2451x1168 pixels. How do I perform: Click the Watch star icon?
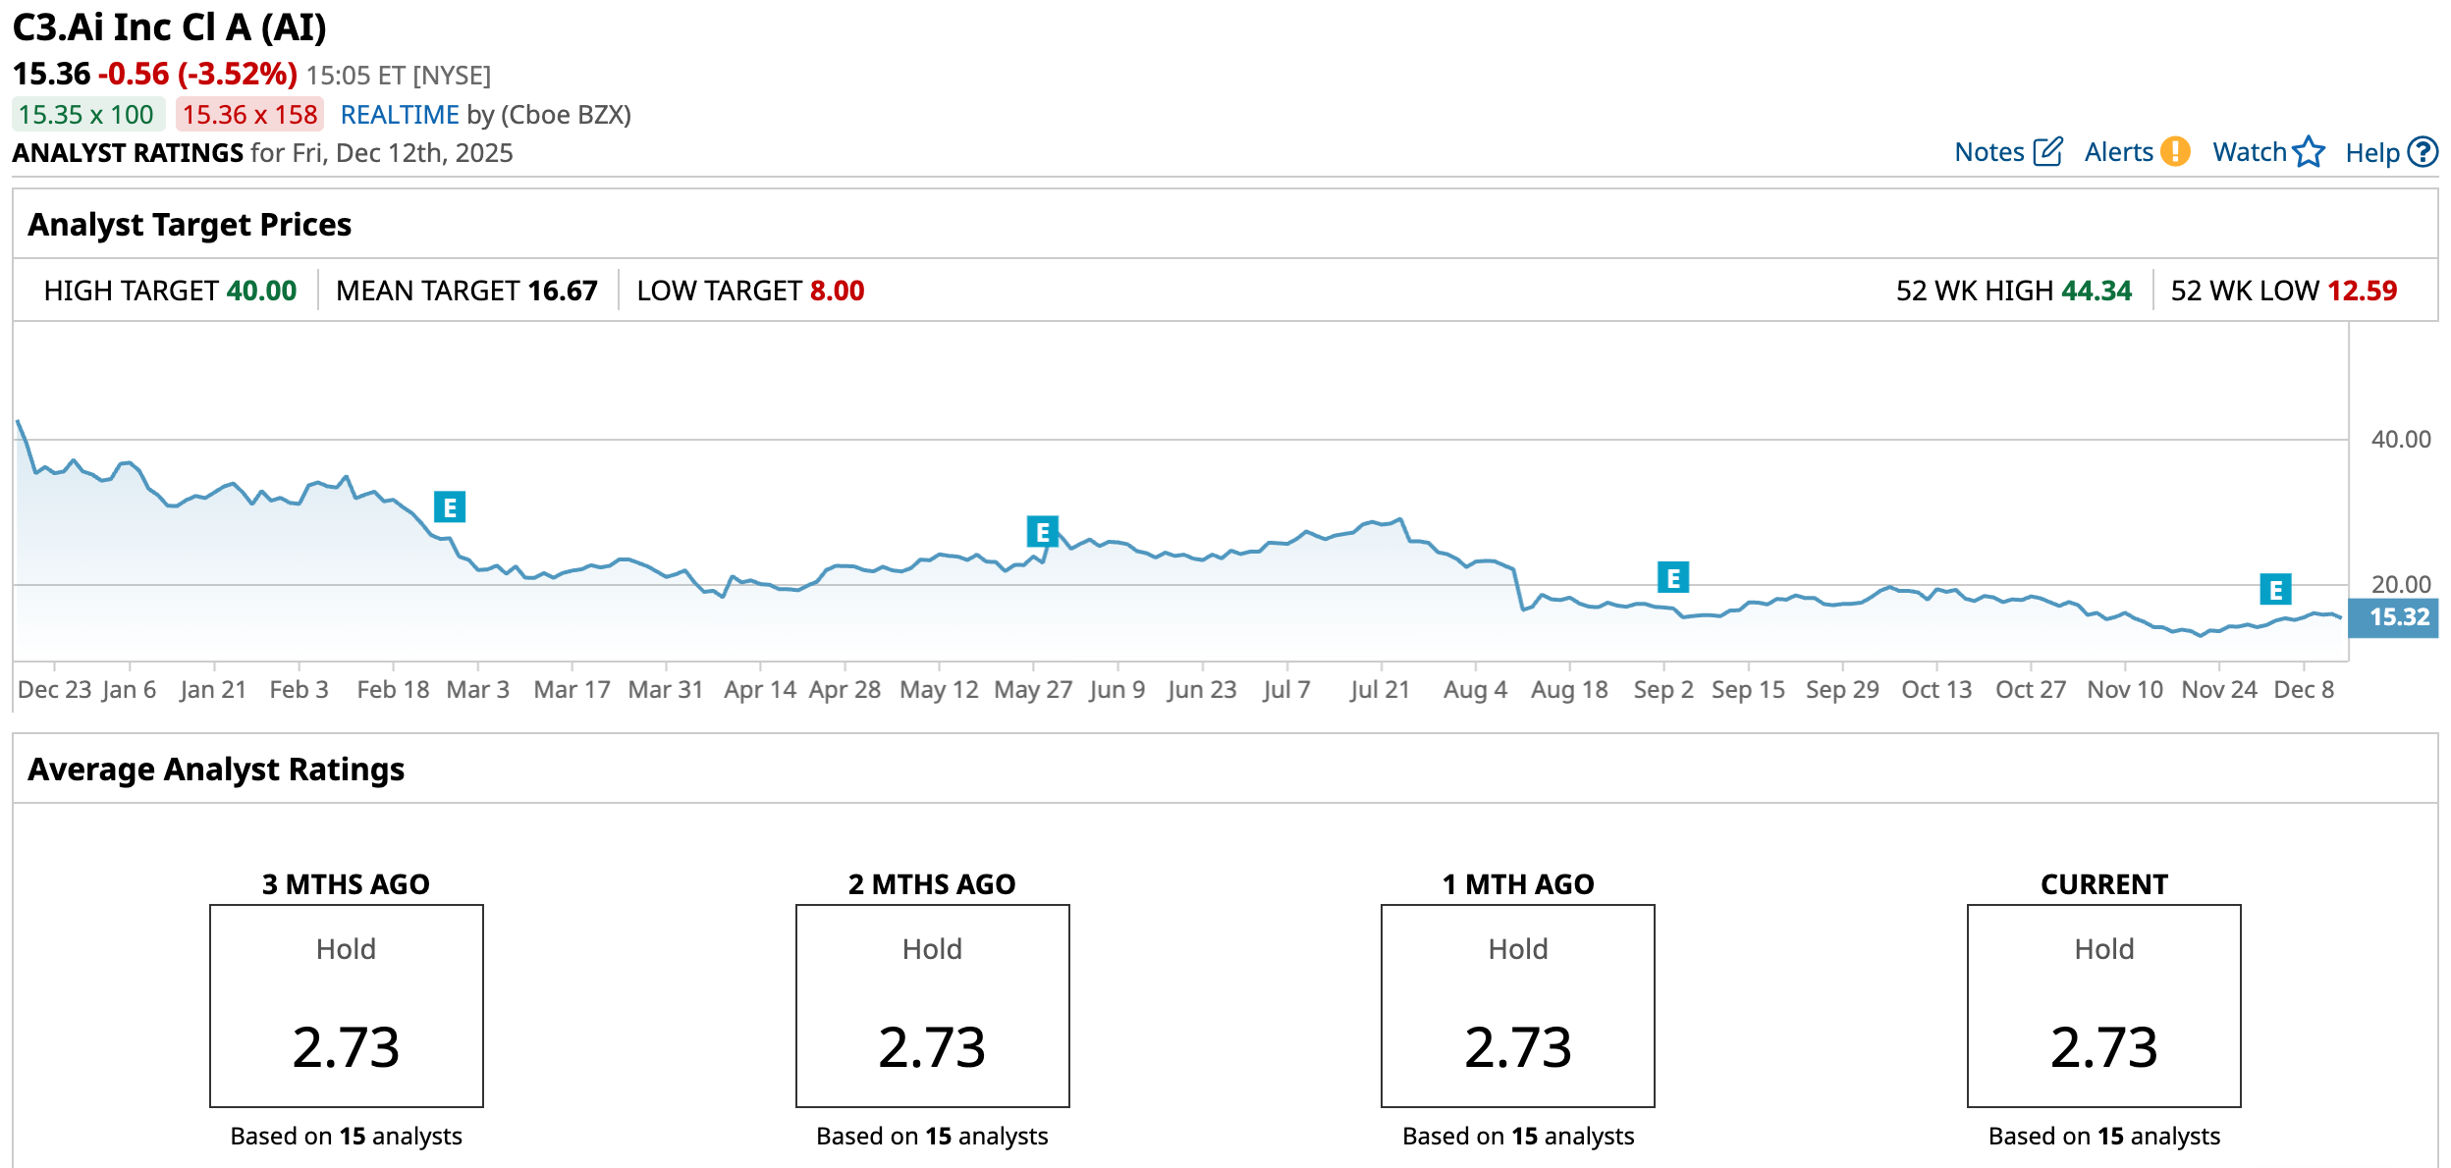[2309, 152]
